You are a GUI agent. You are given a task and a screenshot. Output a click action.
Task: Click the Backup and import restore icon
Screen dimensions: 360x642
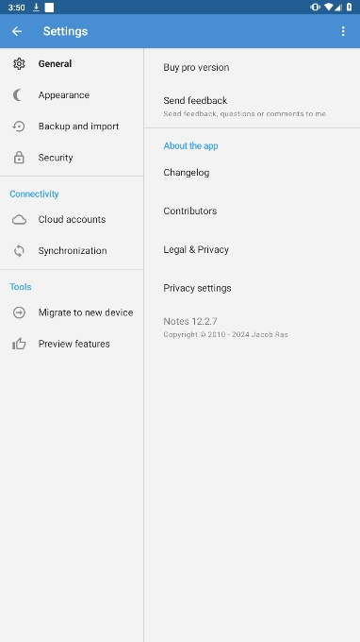[19, 127]
